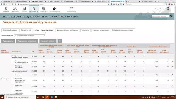Open the Приемная кампания dropdown

(30, 35)
